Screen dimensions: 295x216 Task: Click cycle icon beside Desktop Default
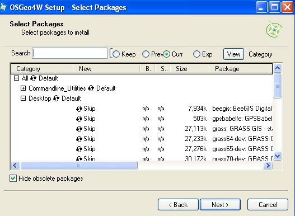(56, 98)
